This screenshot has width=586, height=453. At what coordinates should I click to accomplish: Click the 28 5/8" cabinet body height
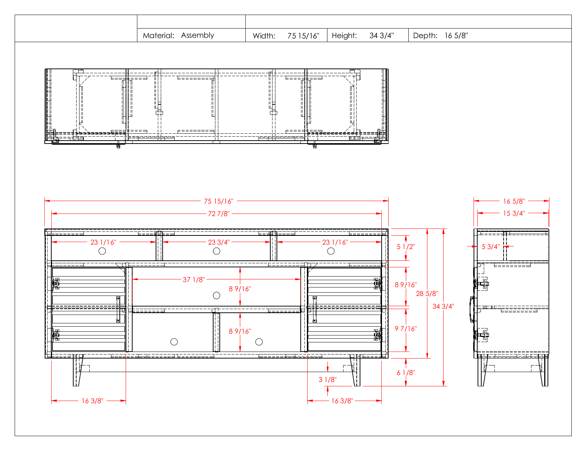[427, 294]
